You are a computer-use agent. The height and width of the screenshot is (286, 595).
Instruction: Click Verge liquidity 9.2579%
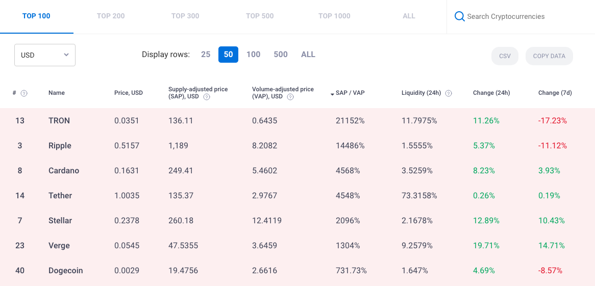click(x=417, y=246)
